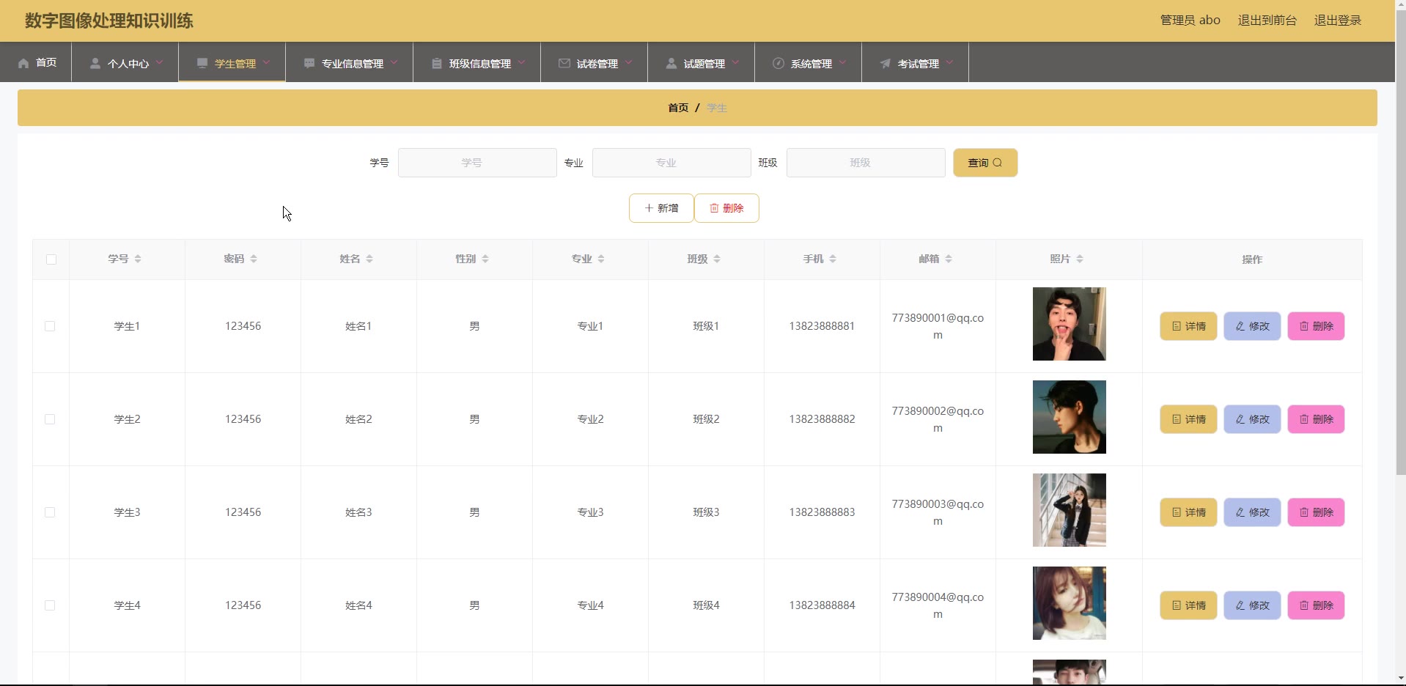Screen dimensions: 1406x686
Task: Click the plus icon in 新增 button
Action: pyautogui.click(x=649, y=208)
